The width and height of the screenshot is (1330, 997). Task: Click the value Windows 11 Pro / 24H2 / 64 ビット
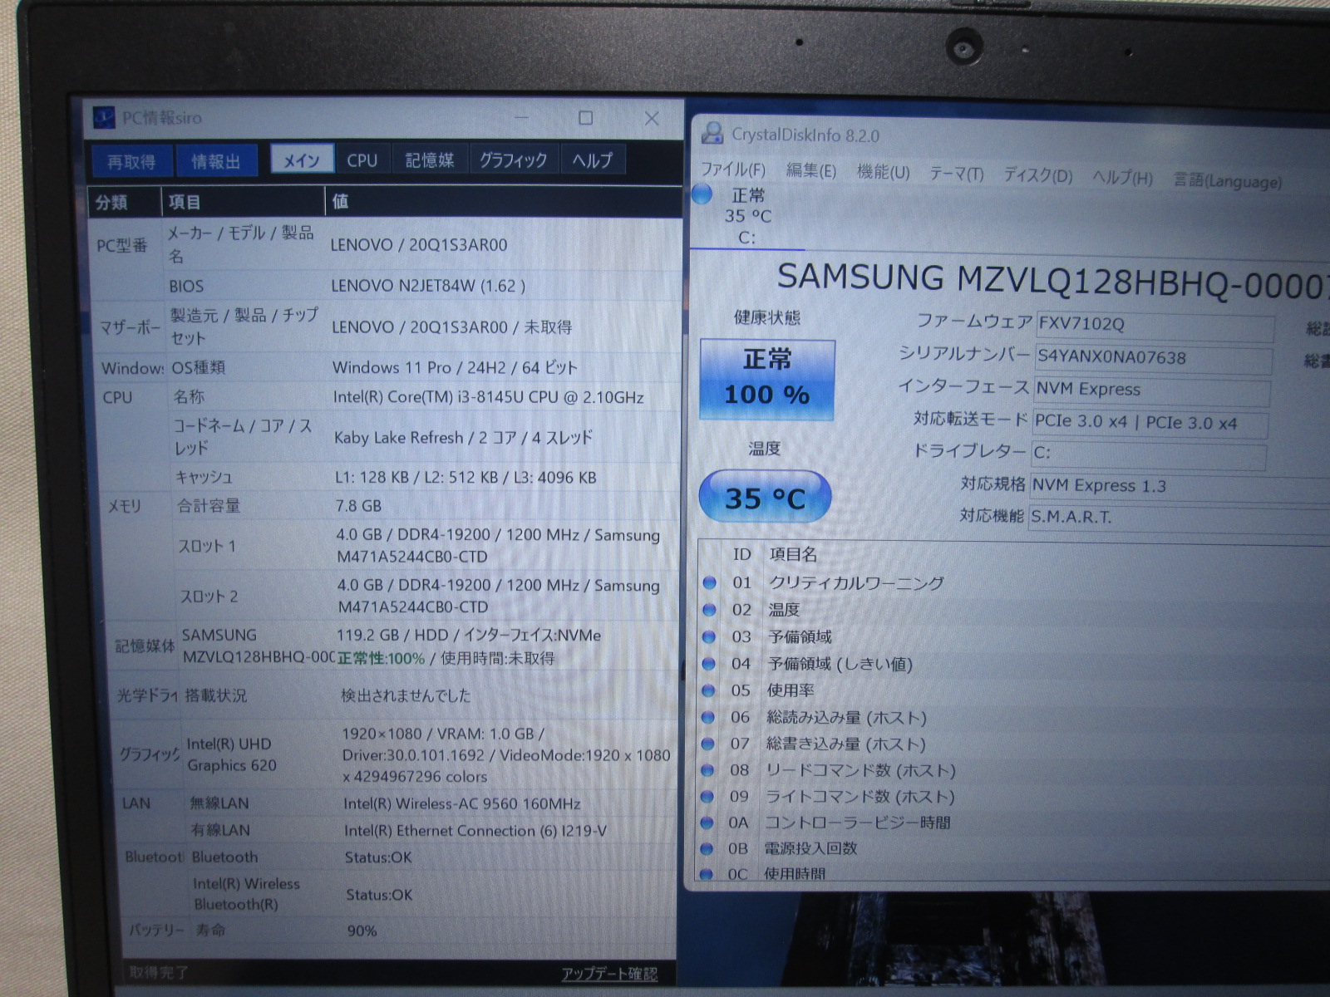pyautogui.click(x=455, y=367)
